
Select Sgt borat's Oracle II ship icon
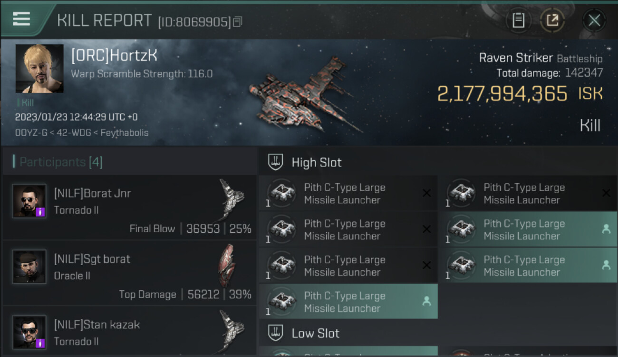coord(226,266)
